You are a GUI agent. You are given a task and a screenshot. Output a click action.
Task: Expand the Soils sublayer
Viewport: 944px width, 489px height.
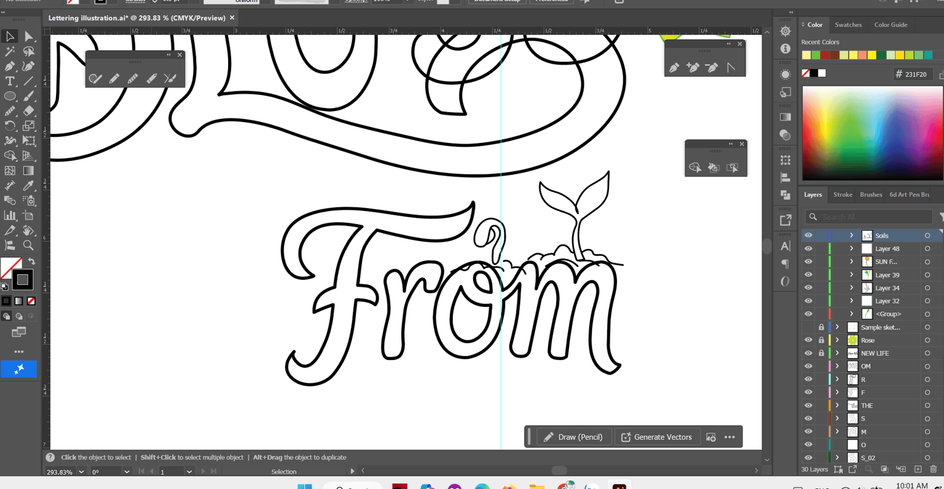coord(852,236)
